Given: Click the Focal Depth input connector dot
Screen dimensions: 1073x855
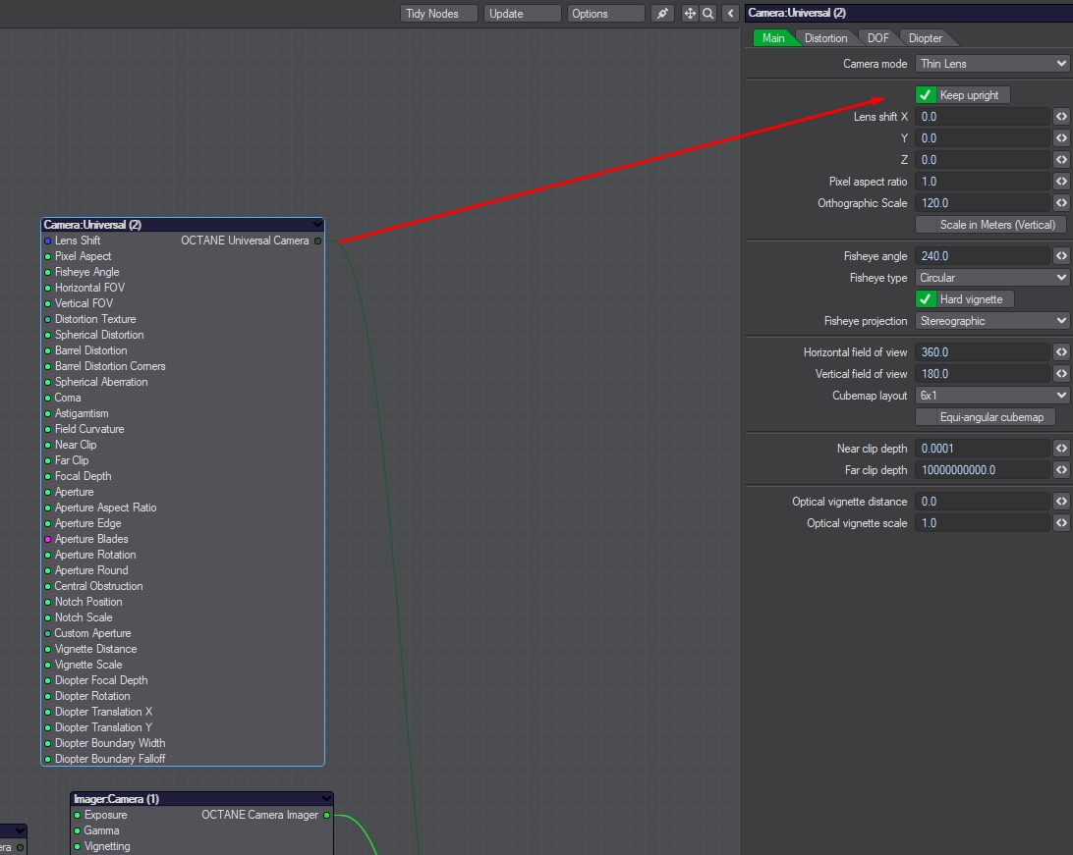Looking at the screenshot, I should (x=47, y=476).
